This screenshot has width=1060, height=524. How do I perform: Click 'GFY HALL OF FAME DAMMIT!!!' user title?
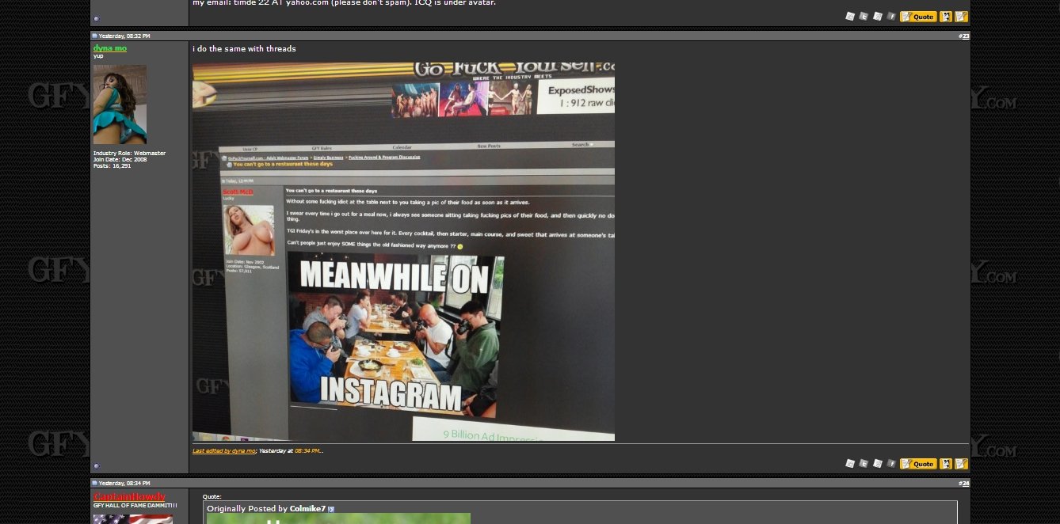point(135,505)
